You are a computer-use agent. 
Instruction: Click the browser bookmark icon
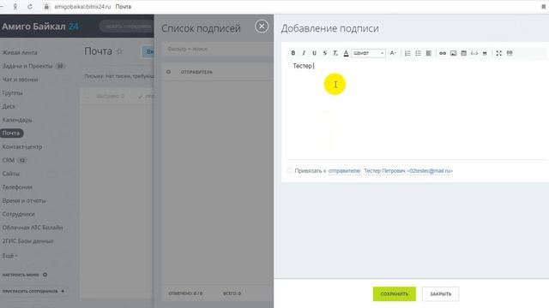543,7
